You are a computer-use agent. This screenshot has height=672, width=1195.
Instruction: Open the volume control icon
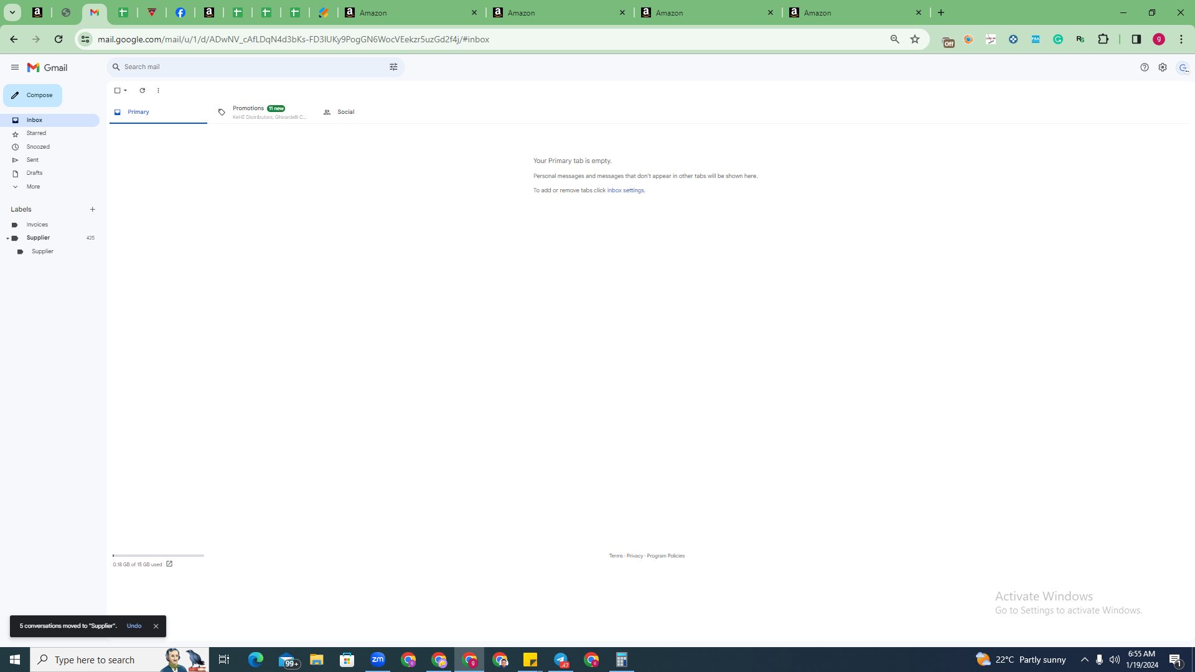pyautogui.click(x=1115, y=660)
